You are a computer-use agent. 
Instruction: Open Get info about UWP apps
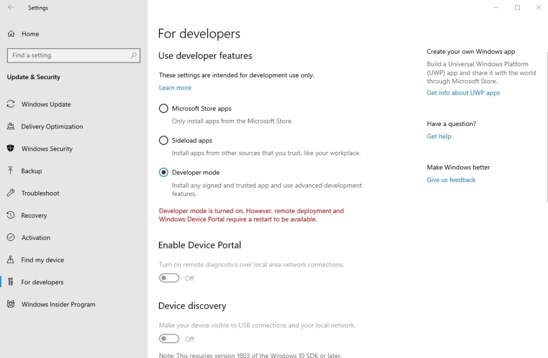click(x=463, y=93)
